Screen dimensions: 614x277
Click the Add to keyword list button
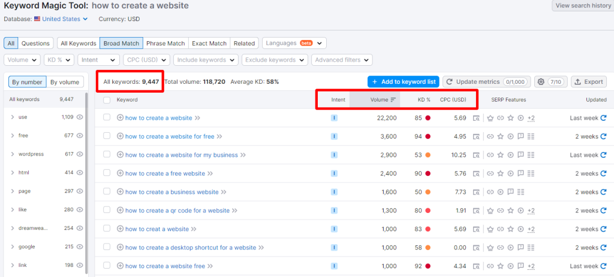pyautogui.click(x=404, y=81)
